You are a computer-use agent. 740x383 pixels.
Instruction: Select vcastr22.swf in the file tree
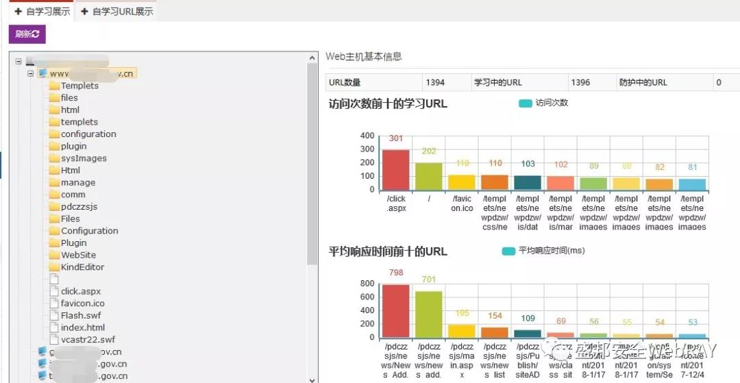88,340
